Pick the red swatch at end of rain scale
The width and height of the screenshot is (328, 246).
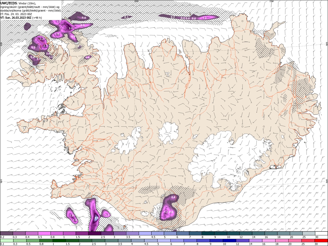(321, 241)
